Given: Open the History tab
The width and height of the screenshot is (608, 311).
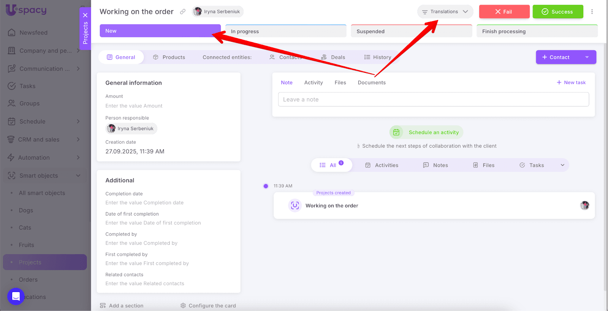Looking at the screenshot, I should click(378, 57).
